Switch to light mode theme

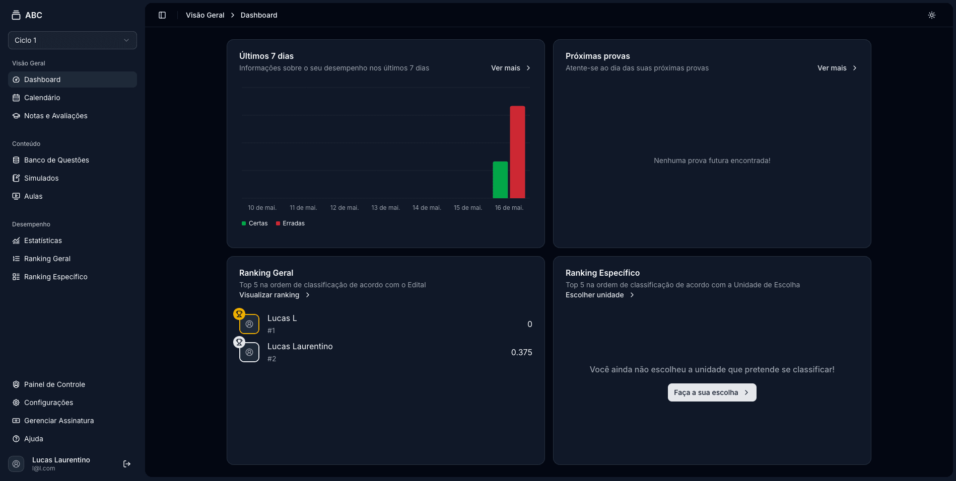click(931, 15)
